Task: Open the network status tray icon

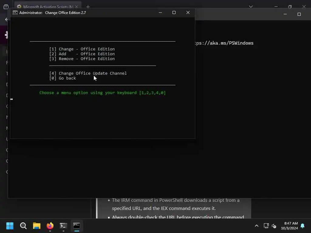Action: click(266, 226)
